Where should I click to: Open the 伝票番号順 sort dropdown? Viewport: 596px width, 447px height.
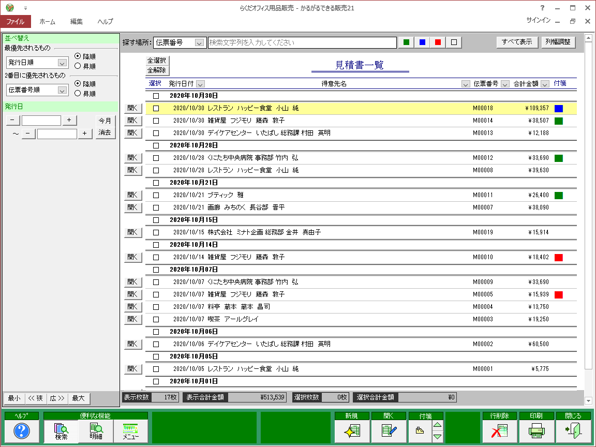pos(62,90)
